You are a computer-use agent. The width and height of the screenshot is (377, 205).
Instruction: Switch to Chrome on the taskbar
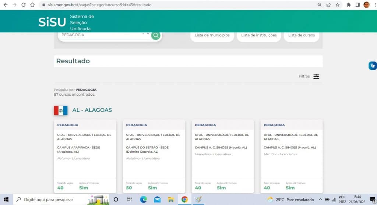tap(184, 199)
